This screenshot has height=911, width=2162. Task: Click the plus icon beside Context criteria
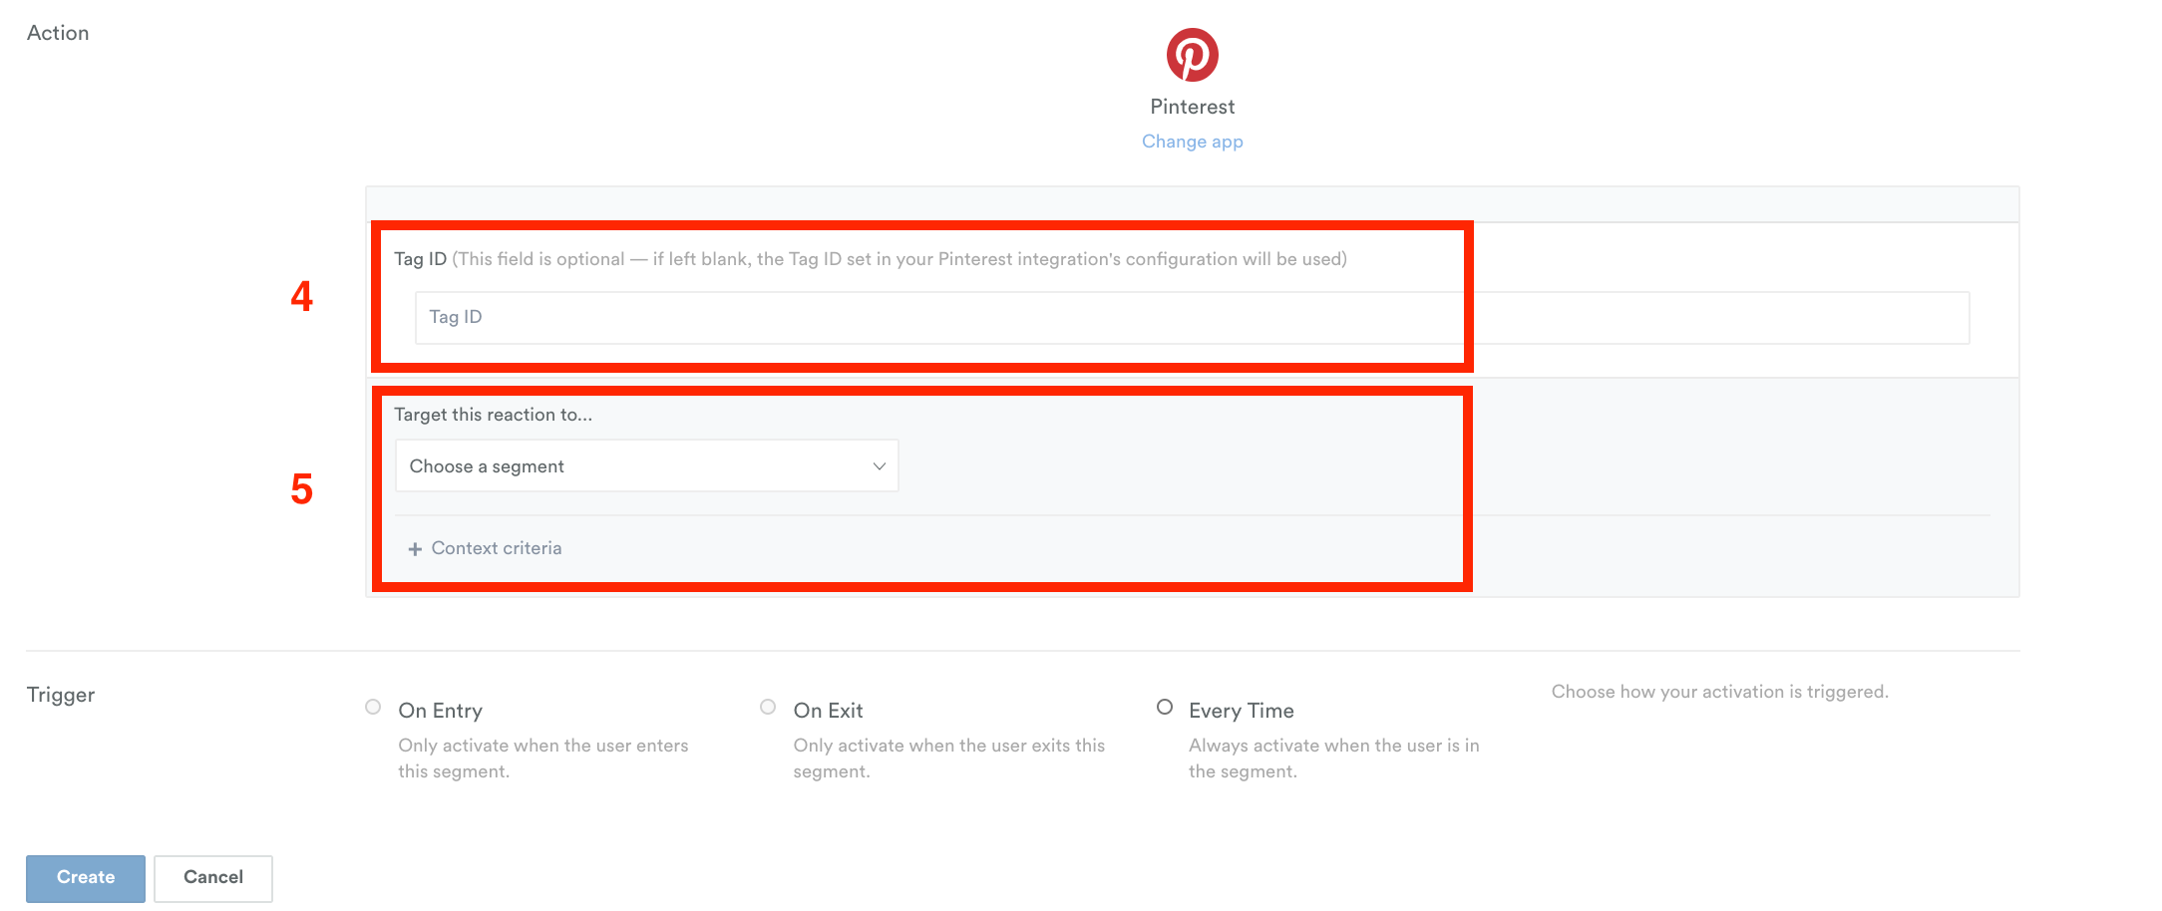[x=415, y=549]
